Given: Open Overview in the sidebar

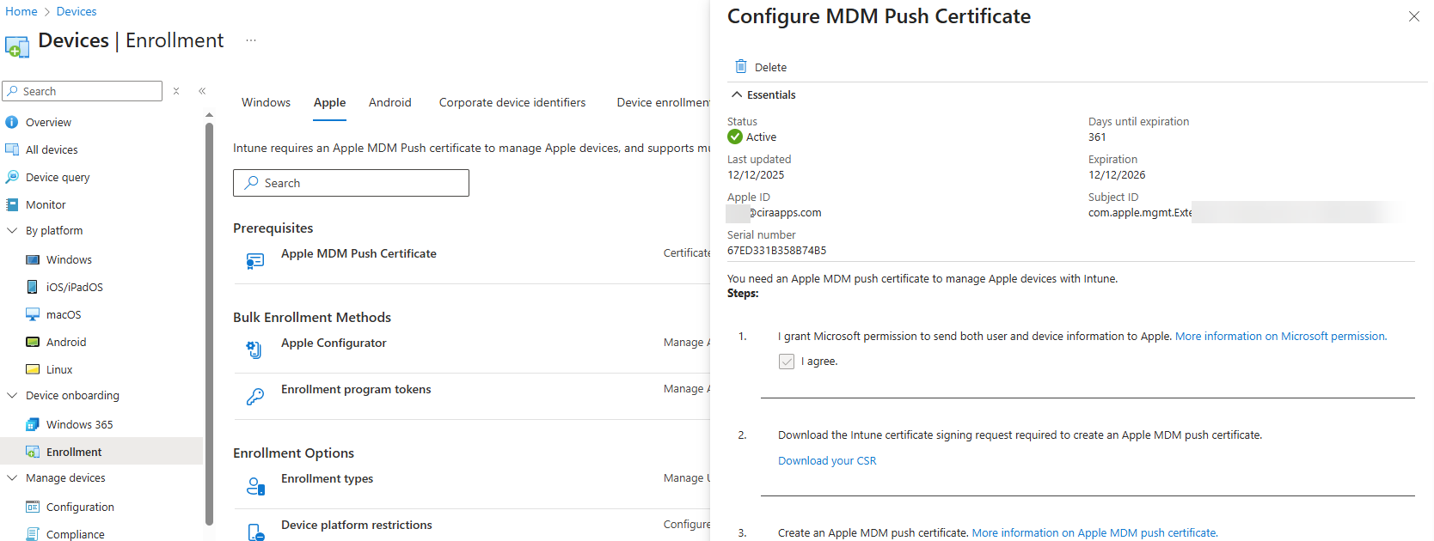Looking at the screenshot, I should click(x=48, y=122).
